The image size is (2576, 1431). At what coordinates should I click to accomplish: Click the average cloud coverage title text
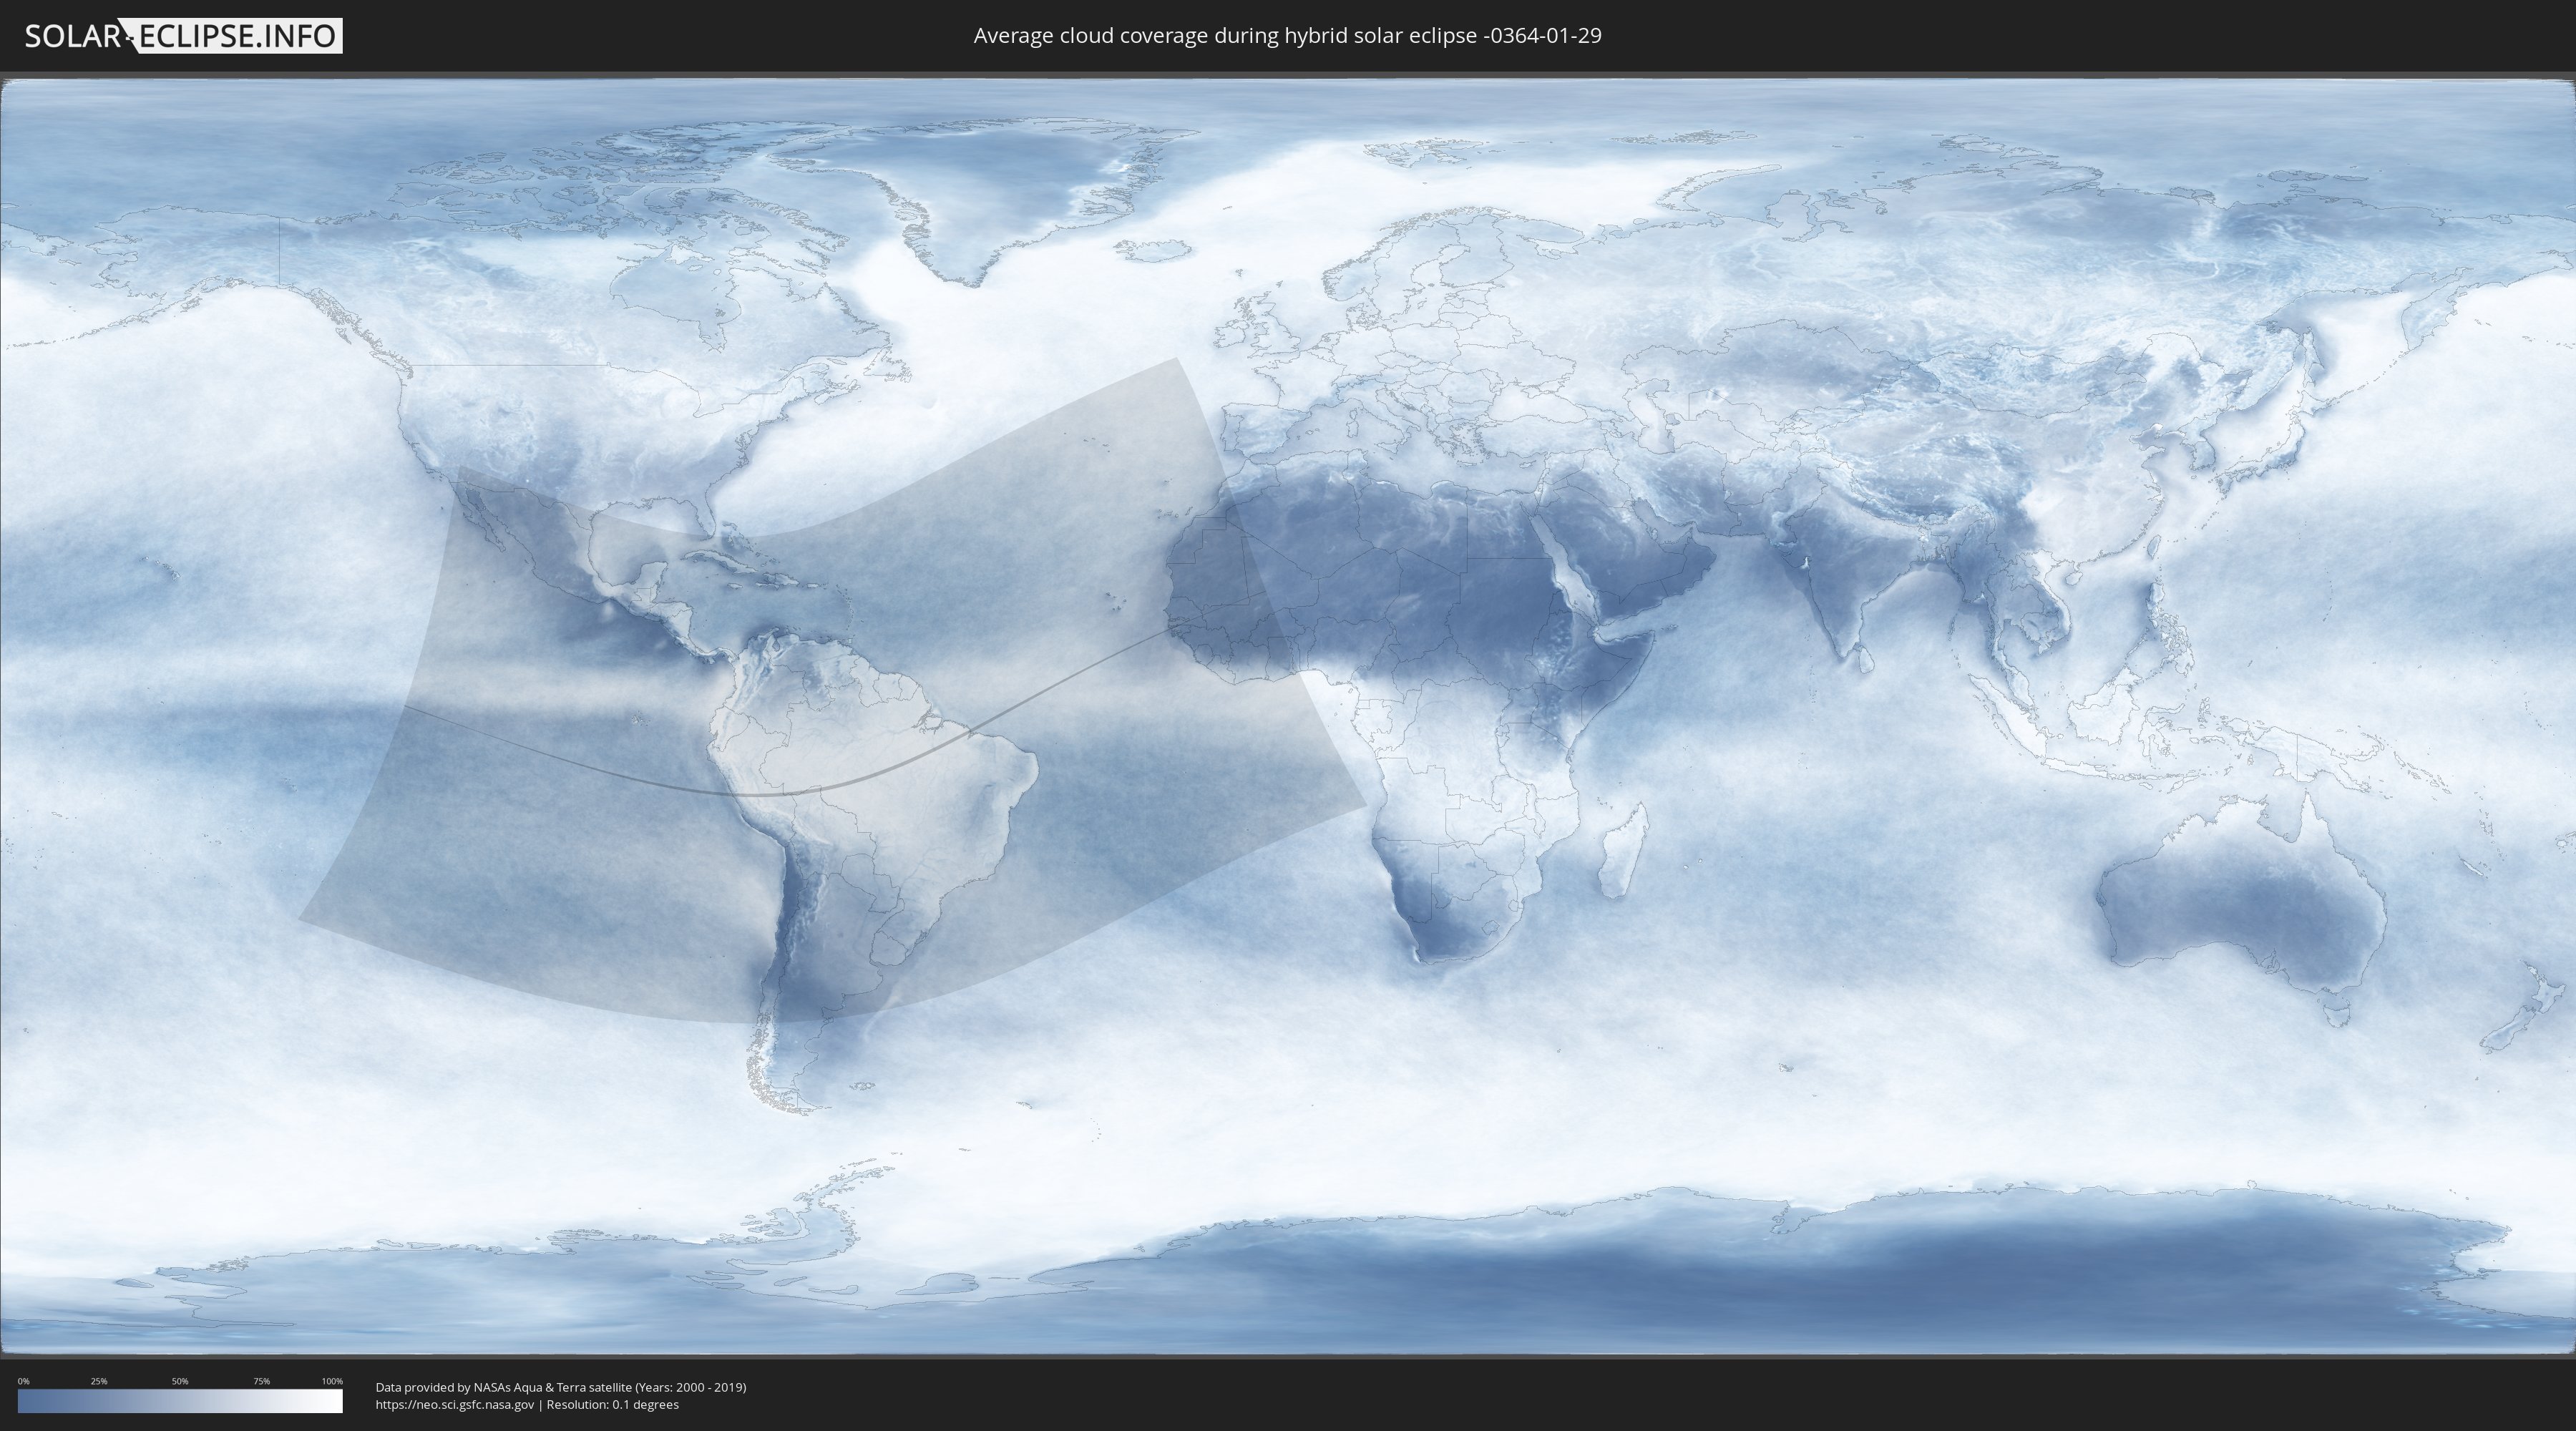1287,36
